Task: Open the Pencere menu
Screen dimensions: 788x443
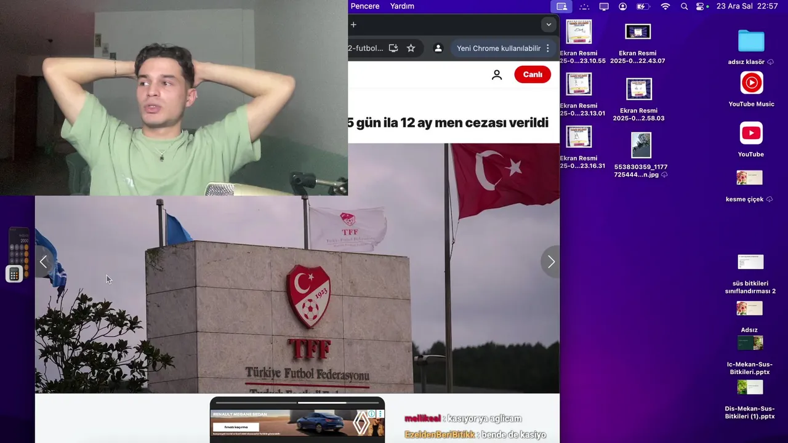Action: click(364, 6)
